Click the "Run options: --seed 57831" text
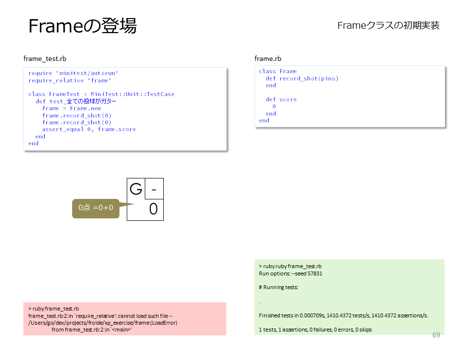 [x=291, y=273]
